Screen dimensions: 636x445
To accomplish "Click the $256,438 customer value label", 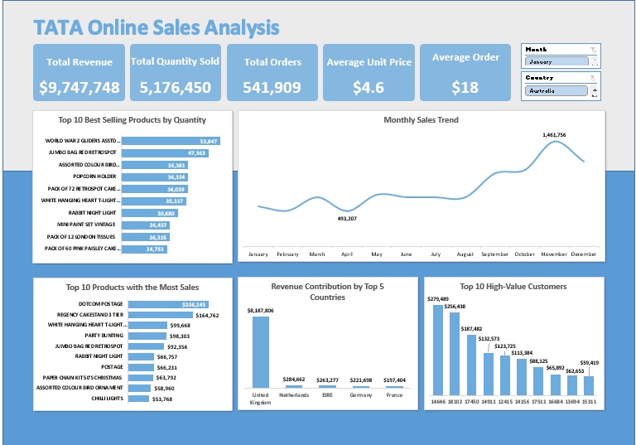I will 455,307.
